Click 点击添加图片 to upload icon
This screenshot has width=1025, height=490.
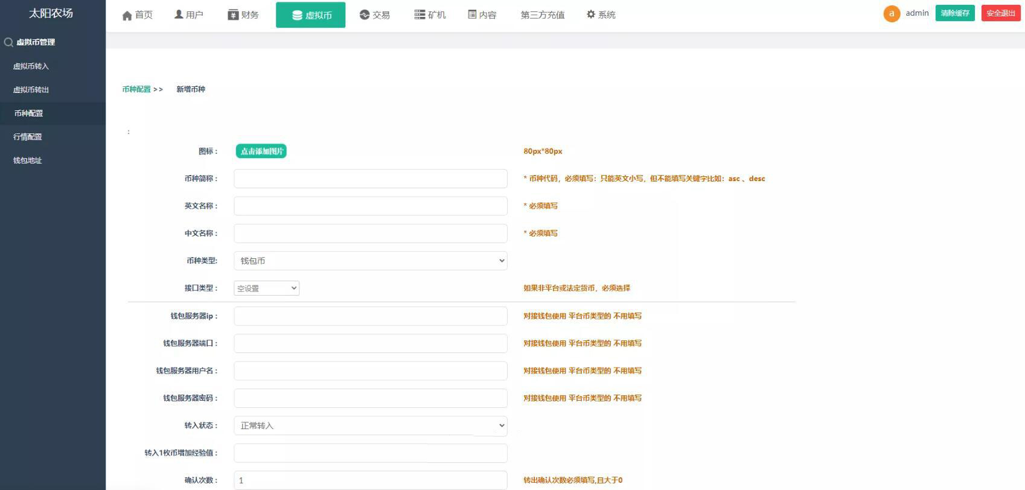(x=261, y=151)
